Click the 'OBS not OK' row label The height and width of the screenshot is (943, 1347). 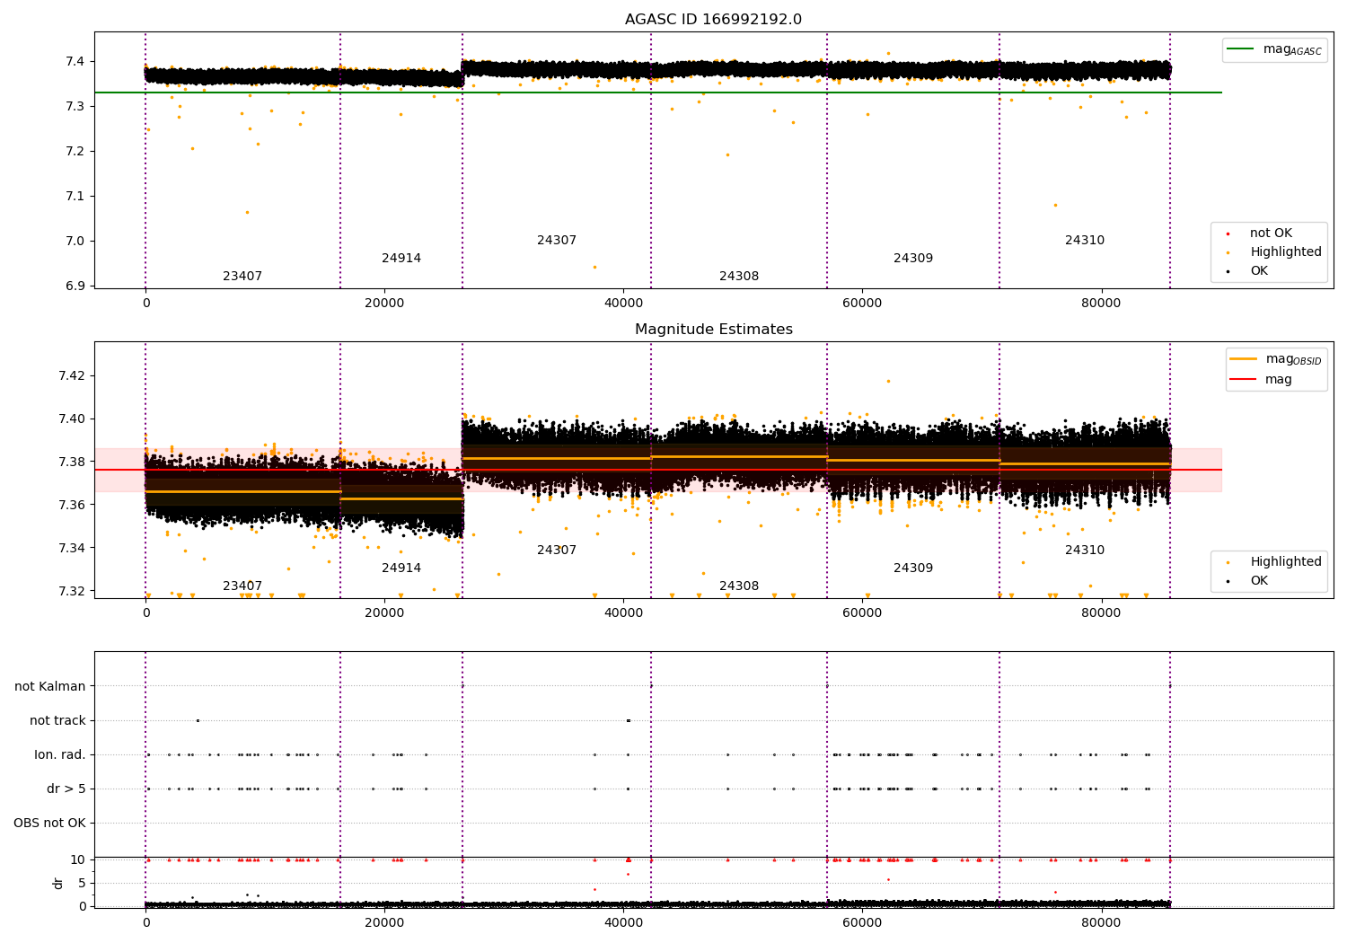coord(49,824)
